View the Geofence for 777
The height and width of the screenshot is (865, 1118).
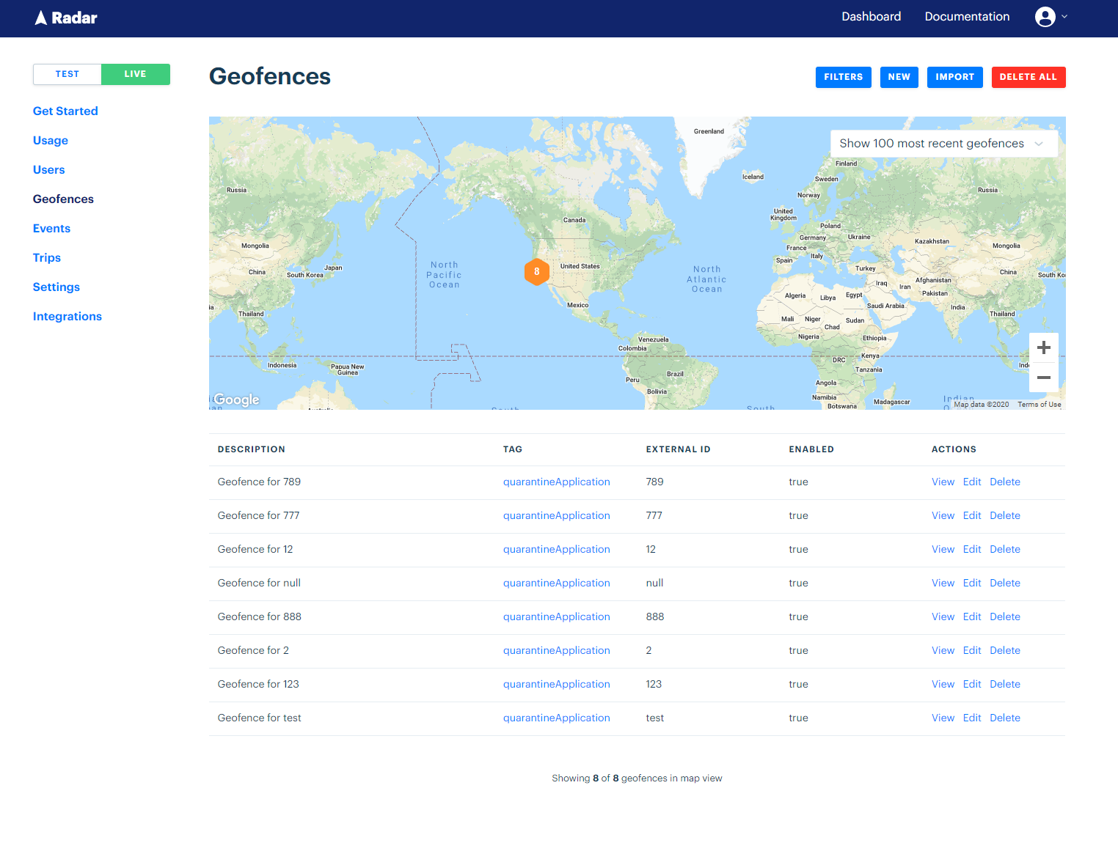tap(943, 515)
